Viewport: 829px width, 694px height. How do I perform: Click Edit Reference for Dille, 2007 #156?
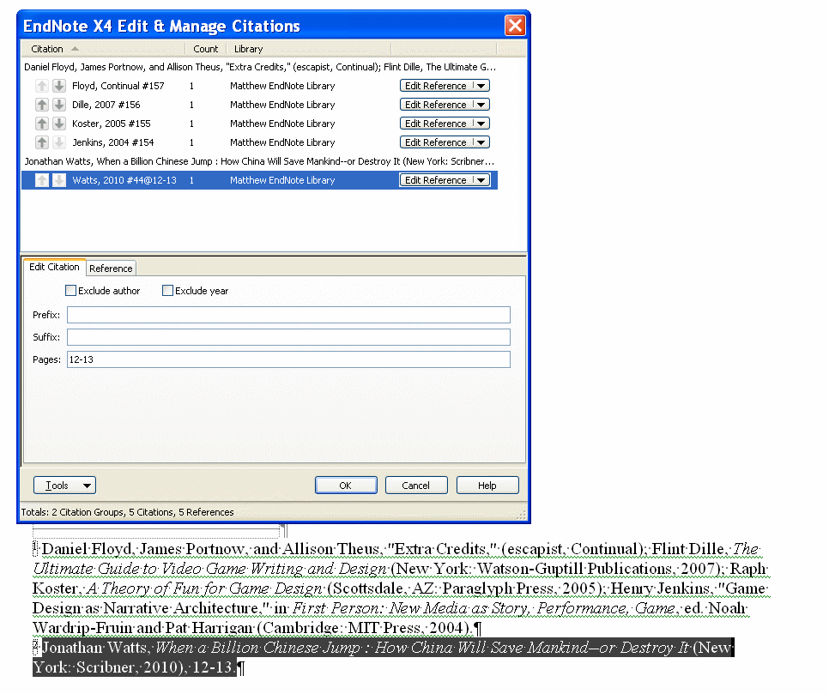pos(436,105)
